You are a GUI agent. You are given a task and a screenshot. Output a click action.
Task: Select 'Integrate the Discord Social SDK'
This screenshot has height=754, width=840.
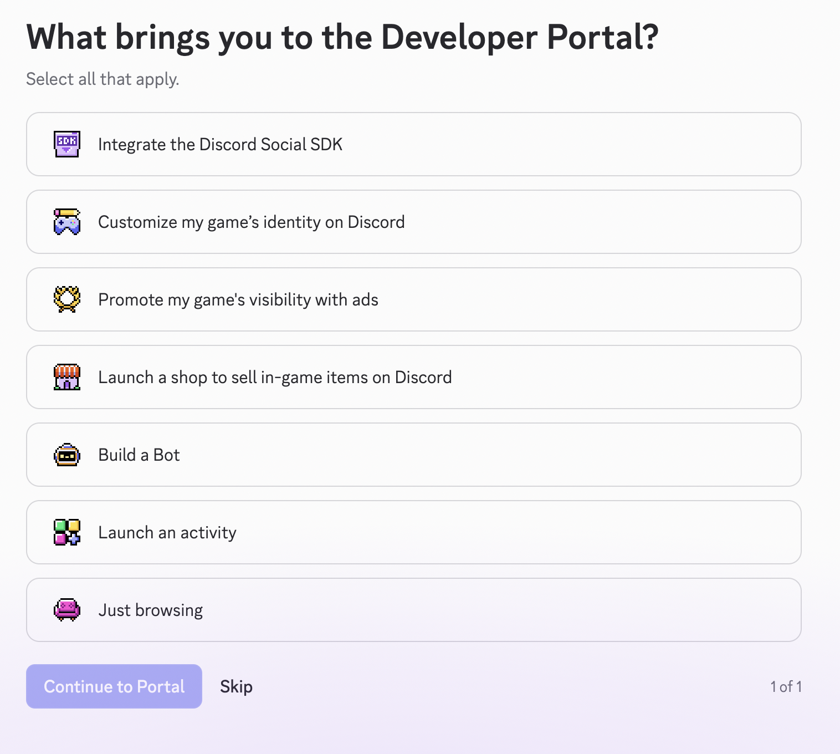pyautogui.click(x=413, y=144)
